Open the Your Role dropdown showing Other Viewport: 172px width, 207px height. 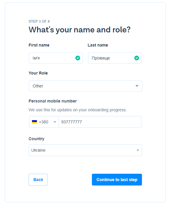pos(85,86)
